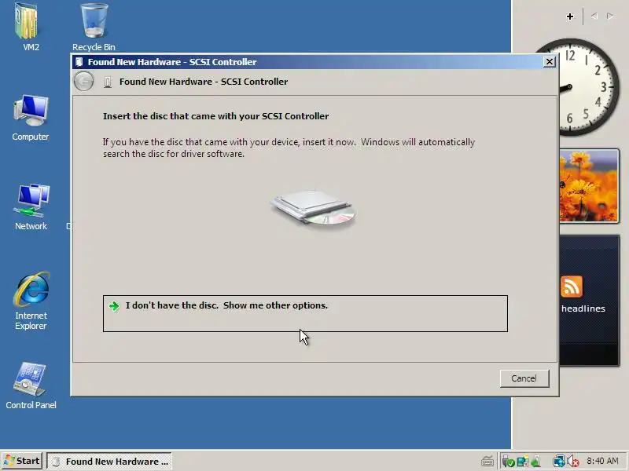Click the muted volume speaker tray icon
The height and width of the screenshot is (471, 629).
572,462
